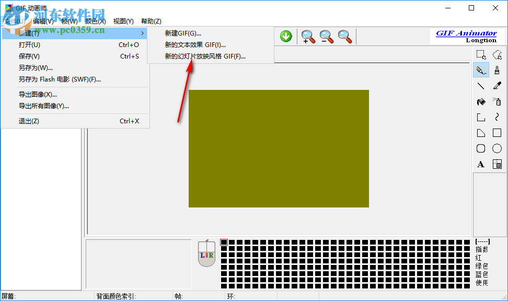The width and height of the screenshot is (508, 301).
Task: Open the 帮助(Z) menu
Action: coord(151,21)
